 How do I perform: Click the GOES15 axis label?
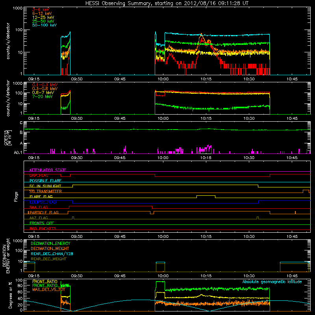tap(7, 137)
